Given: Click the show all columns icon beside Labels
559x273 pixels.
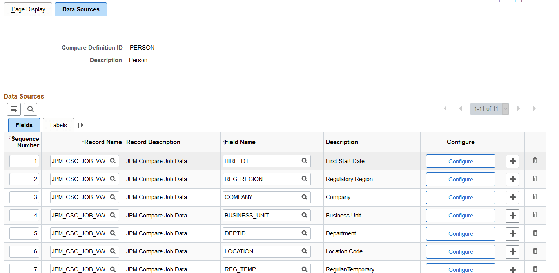Looking at the screenshot, I should pyautogui.click(x=80, y=125).
